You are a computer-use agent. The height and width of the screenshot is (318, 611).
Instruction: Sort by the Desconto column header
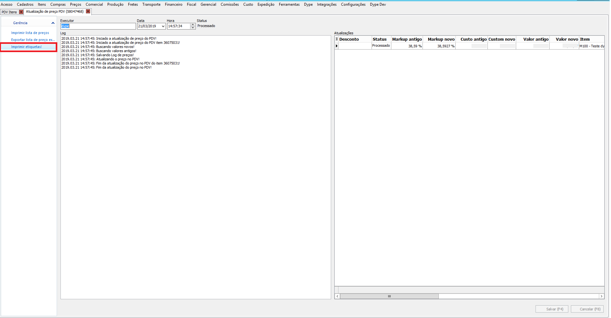pyautogui.click(x=355, y=39)
